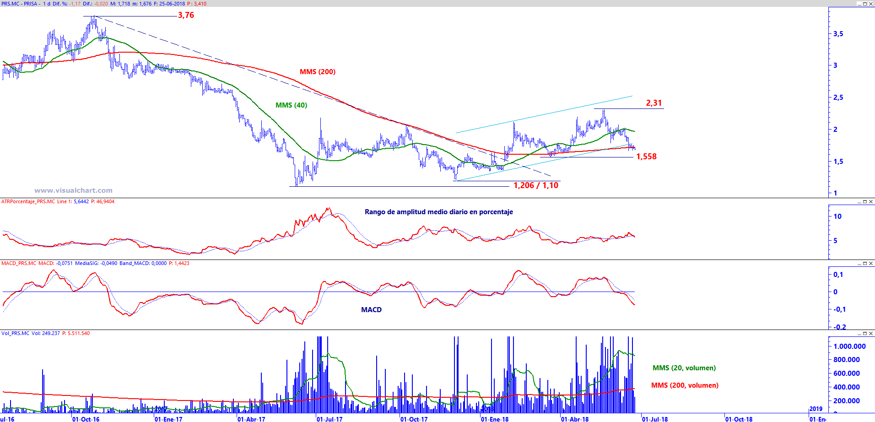This screenshot has width=875, height=422.
Task: Close the ATRPorcentaje indicator panel
Action: pos(871,201)
